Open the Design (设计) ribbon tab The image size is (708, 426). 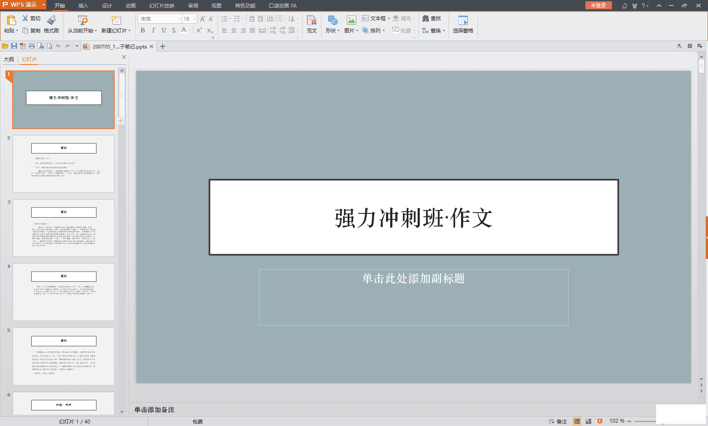[x=107, y=5]
